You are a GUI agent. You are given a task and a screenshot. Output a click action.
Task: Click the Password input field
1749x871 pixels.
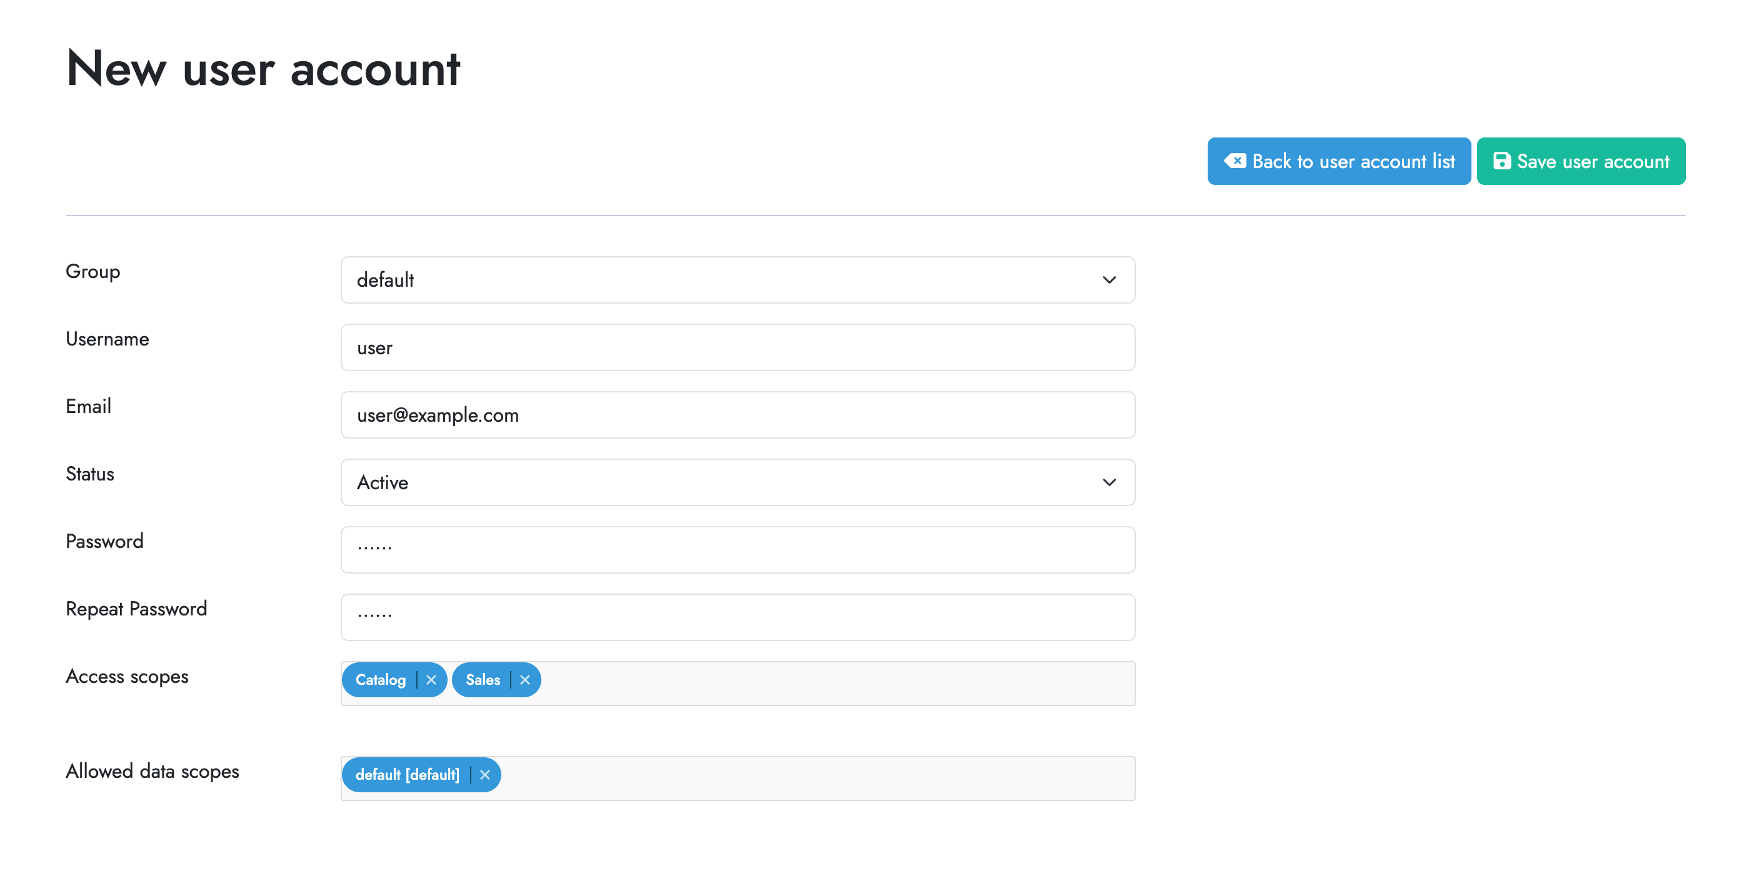pos(738,549)
